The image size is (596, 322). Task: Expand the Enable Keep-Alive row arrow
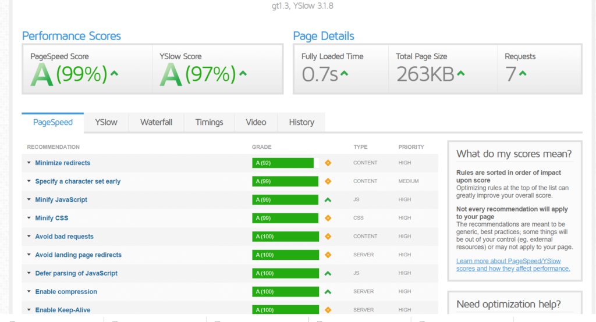pos(29,310)
